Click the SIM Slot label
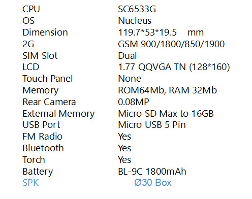Viewport: 252px width, 199px height. pyautogui.click(x=40, y=56)
